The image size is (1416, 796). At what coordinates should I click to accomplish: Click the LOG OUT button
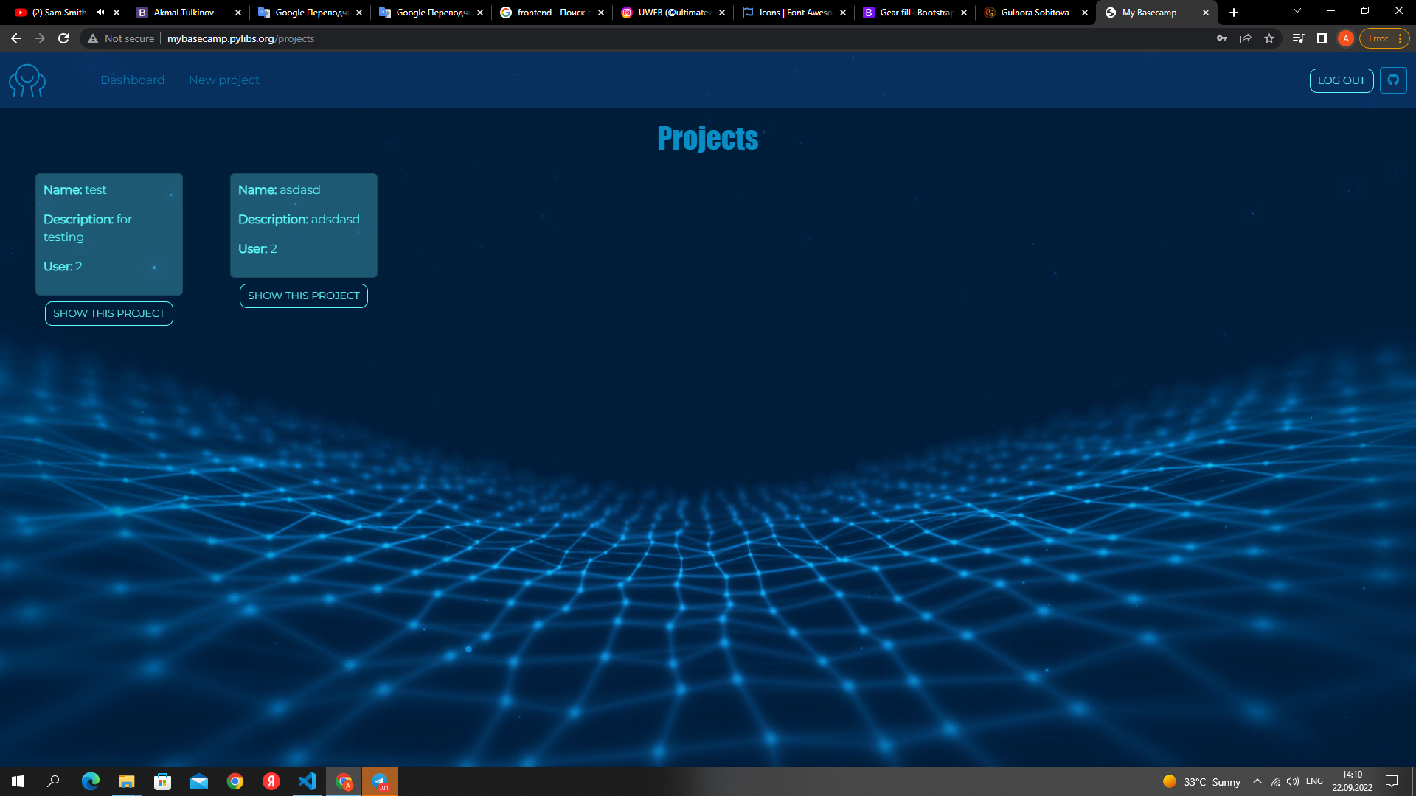(x=1342, y=80)
